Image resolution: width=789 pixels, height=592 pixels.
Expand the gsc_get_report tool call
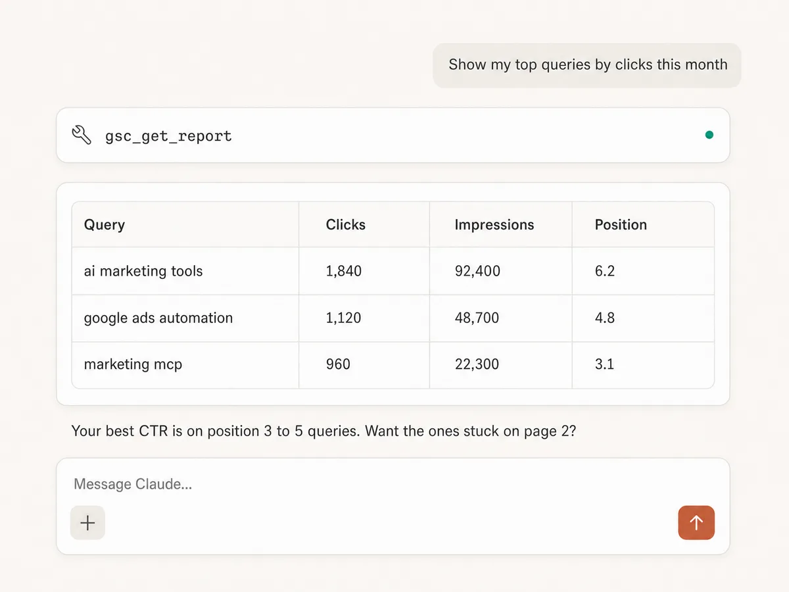[x=393, y=136]
